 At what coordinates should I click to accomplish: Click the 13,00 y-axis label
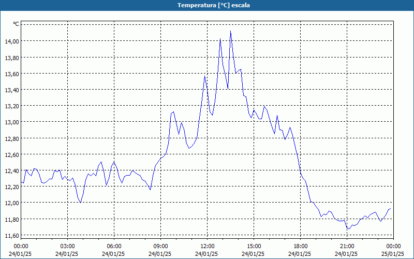(x=12, y=122)
